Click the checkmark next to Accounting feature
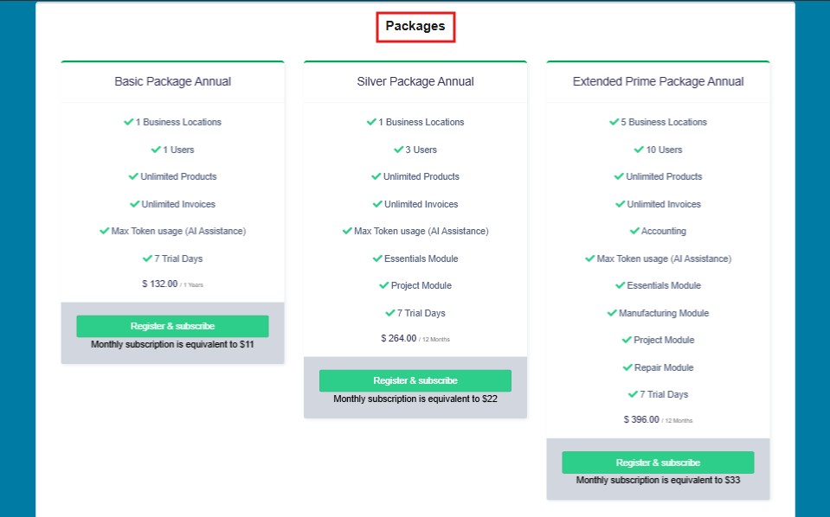This screenshot has width=830, height=517. pos(634,231)
